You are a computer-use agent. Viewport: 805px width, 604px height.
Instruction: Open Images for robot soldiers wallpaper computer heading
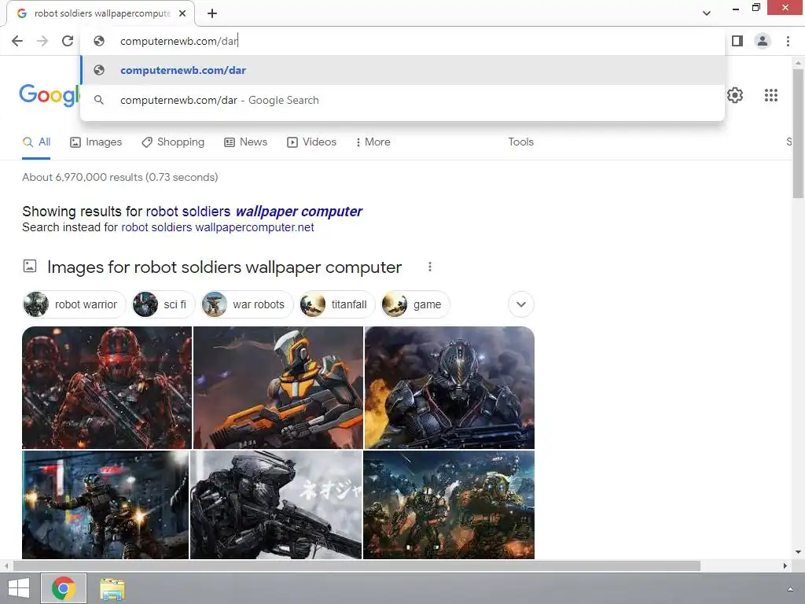point(224,267)
